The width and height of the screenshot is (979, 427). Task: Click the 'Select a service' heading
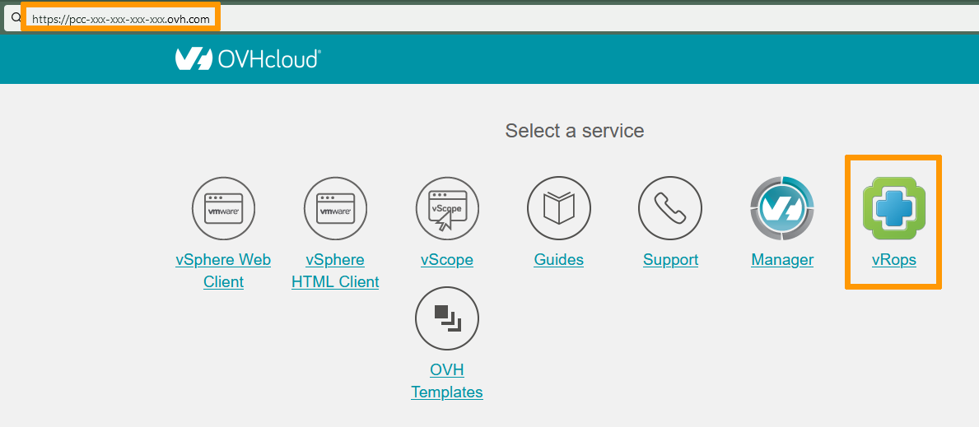coord(574,131)
